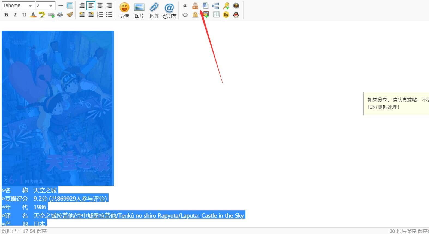Insert a numbered ordered list
429x234 pixels.
pos(100,15)
